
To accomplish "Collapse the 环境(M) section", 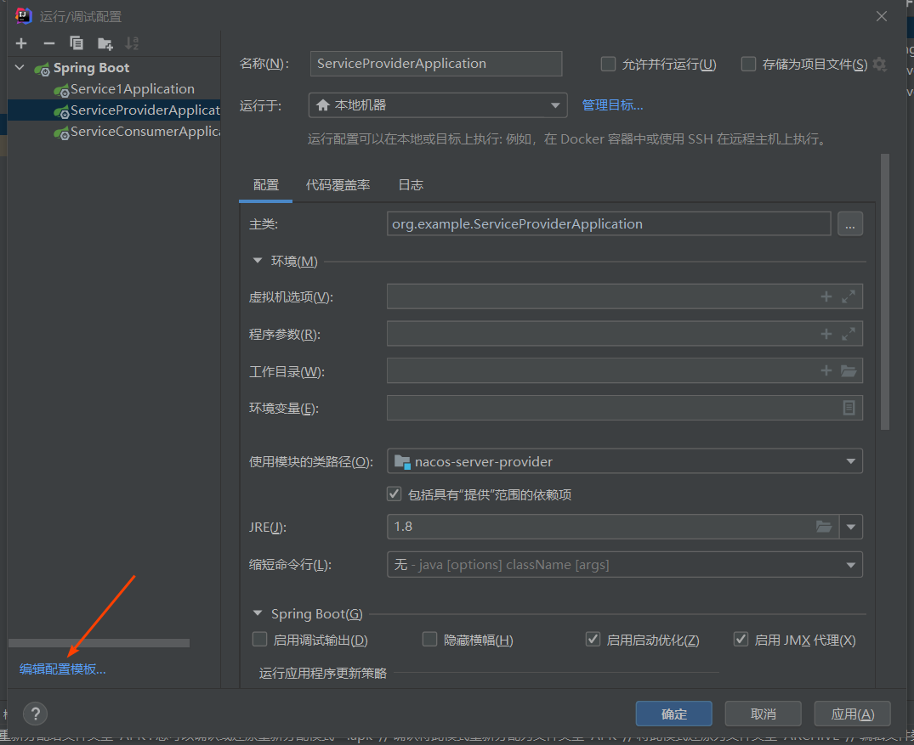I will pyautogui.click(x=257, y=261).
